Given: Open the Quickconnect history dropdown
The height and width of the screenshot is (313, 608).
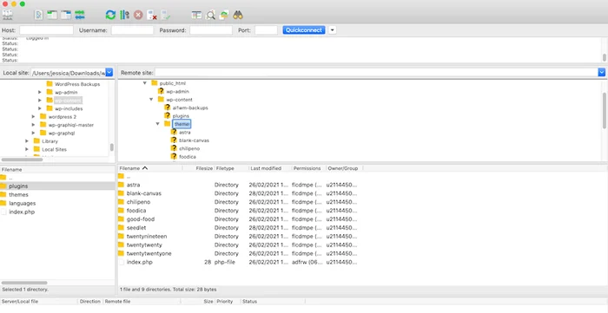Looking at the screenshot, I should (x=333, y=29).
